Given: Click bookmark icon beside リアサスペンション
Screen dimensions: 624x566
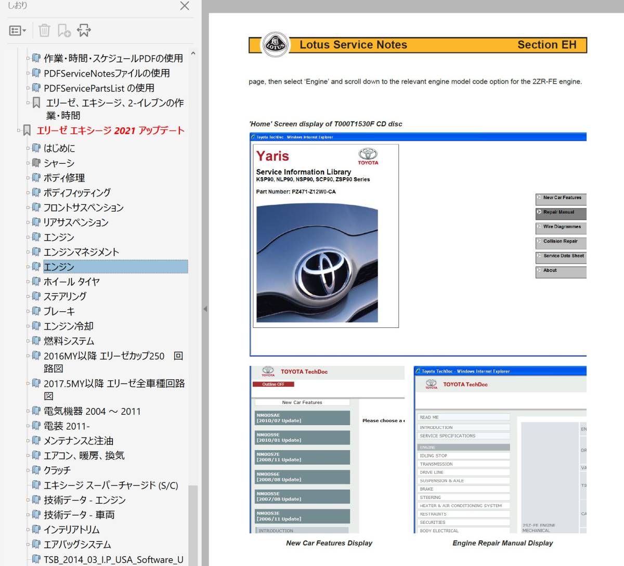Looking at the screenshot, I should [36, 222].
